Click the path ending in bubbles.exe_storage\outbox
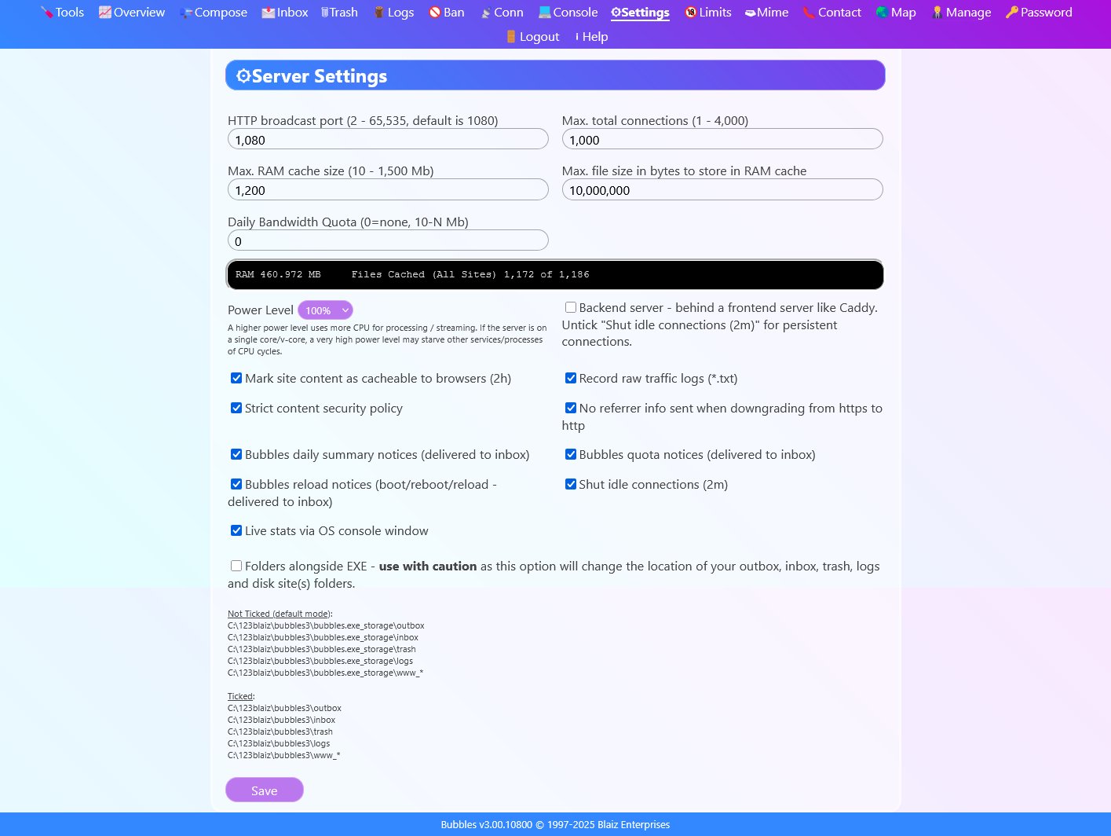This screenshot has height=836, width=1111. click(x=326, y=625)
